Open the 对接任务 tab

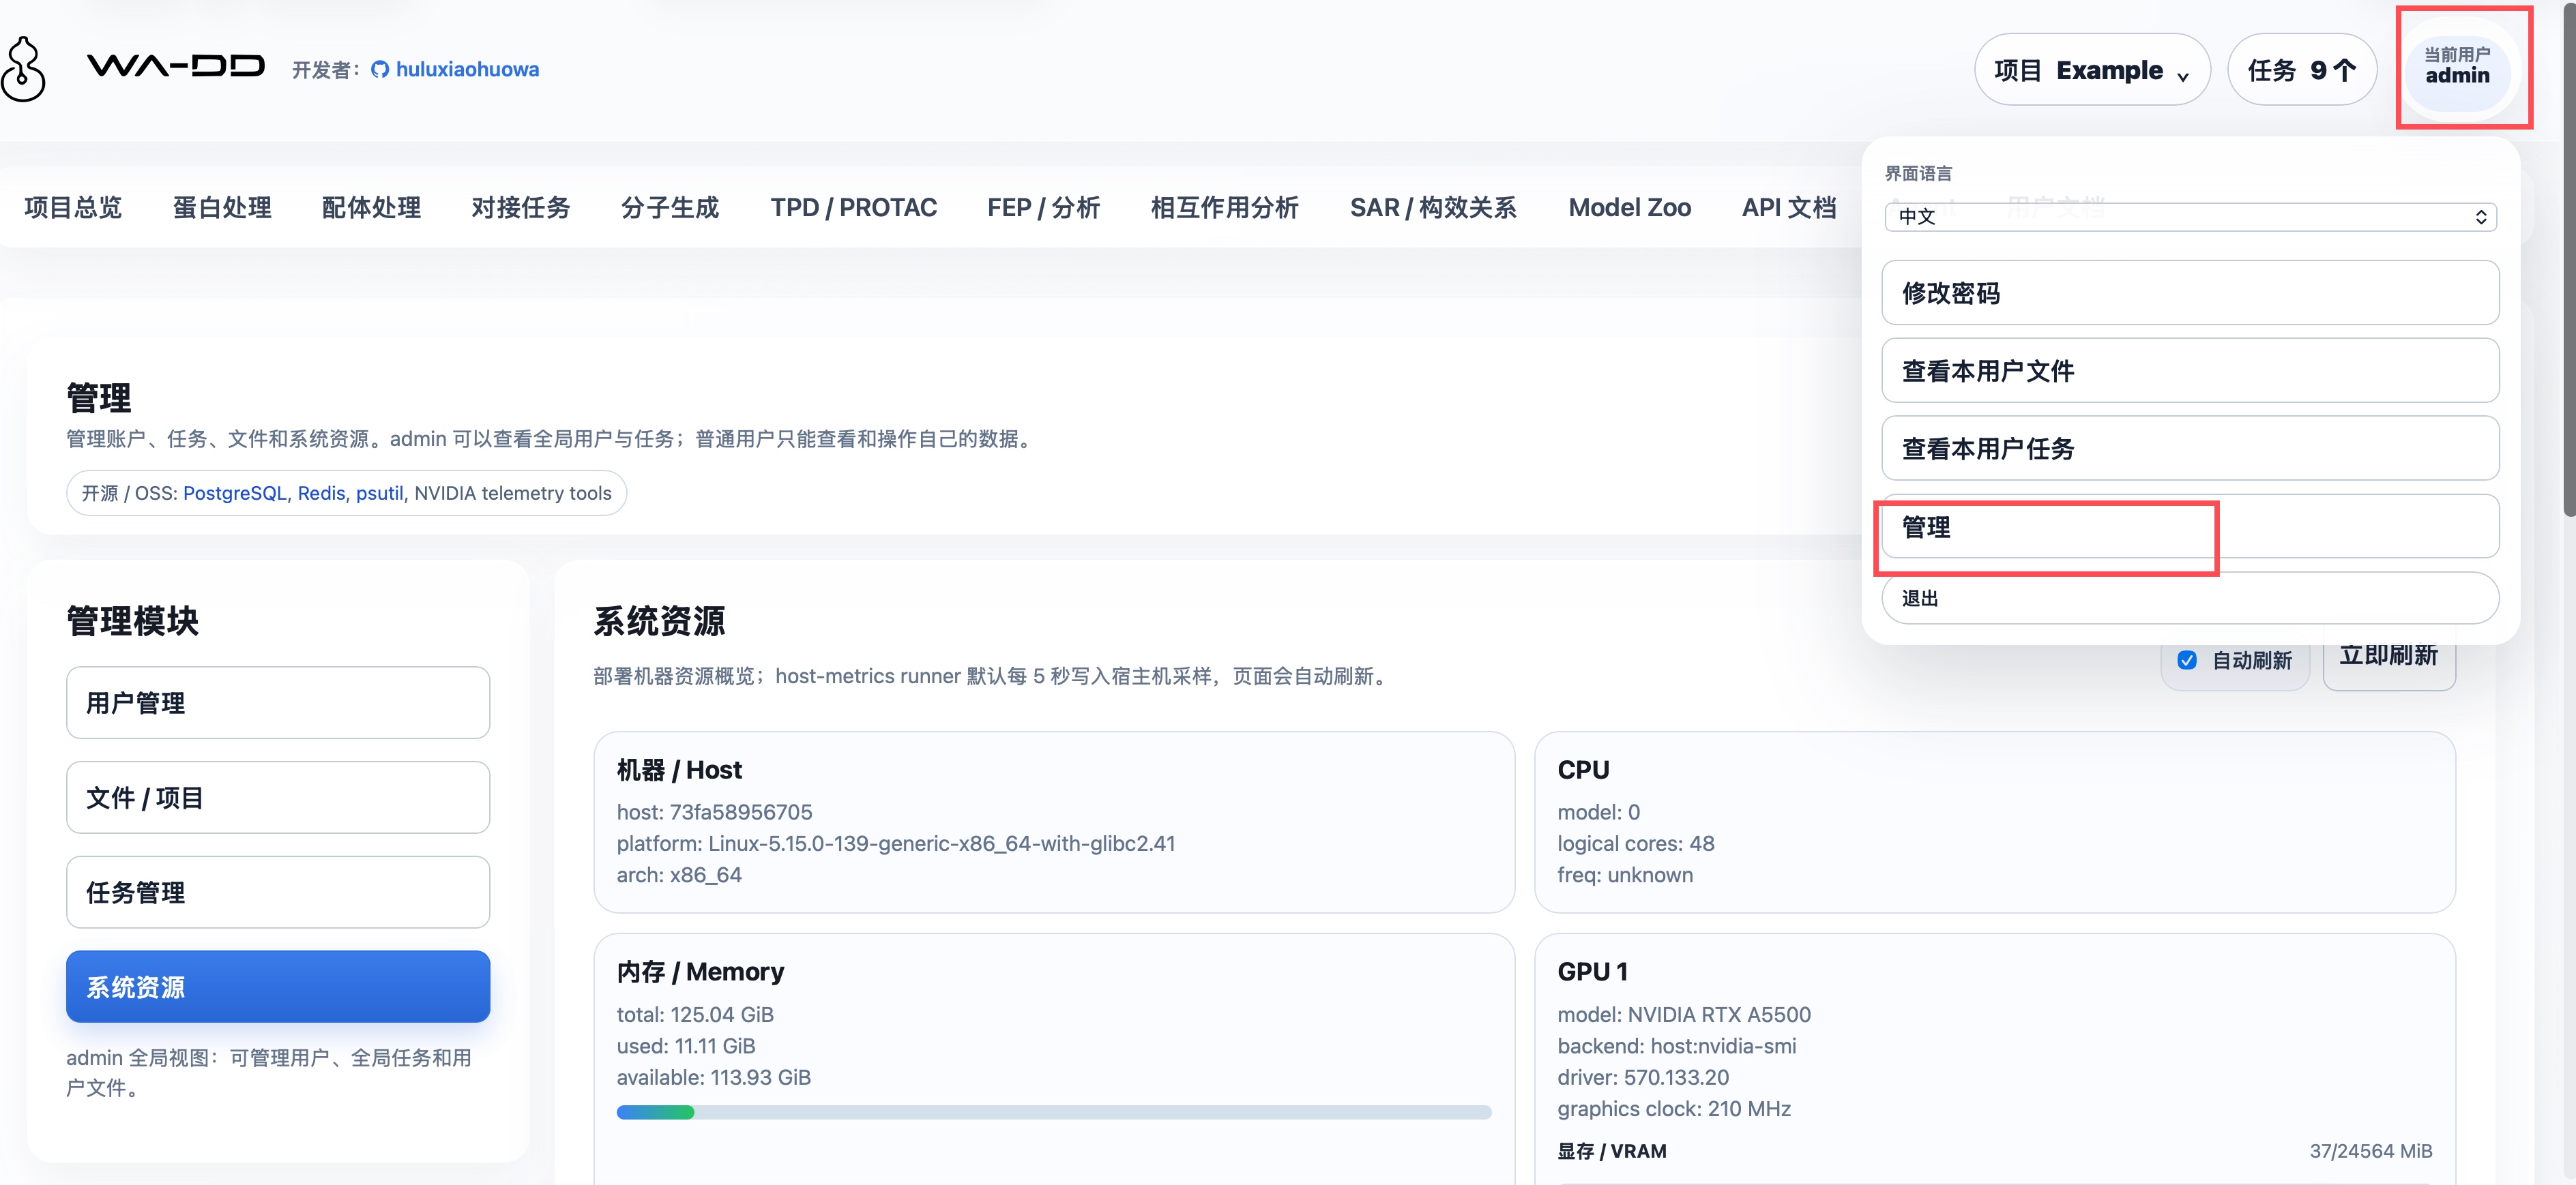[x=521, y=208]
